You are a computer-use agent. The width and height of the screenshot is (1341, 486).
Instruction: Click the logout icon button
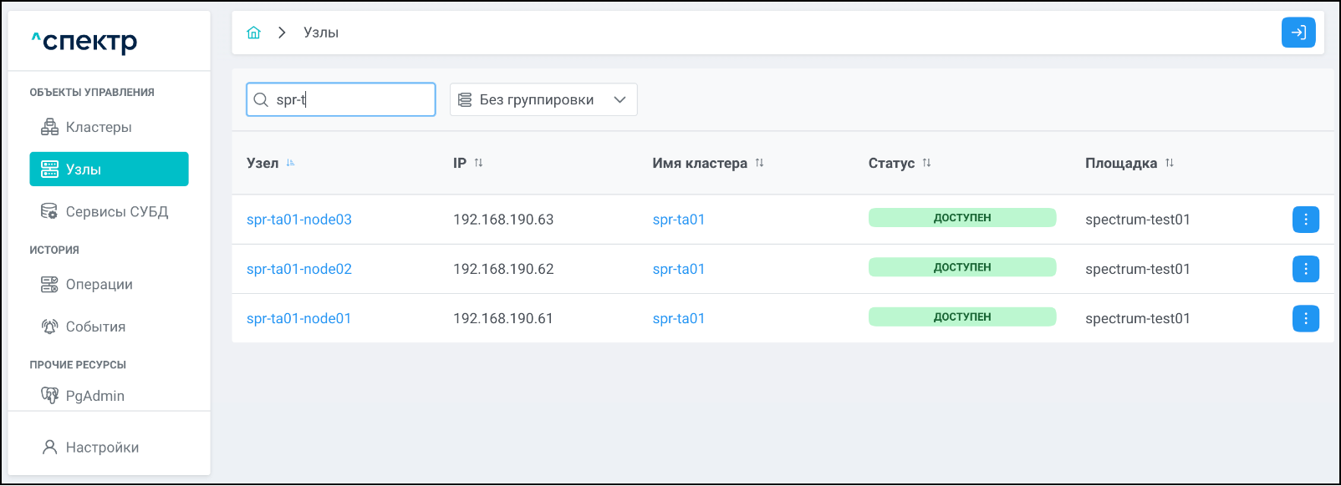pos(1298,33)
